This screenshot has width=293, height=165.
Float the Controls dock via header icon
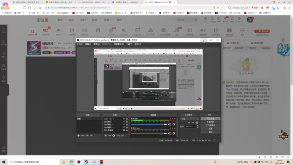(x=219, y=115)
